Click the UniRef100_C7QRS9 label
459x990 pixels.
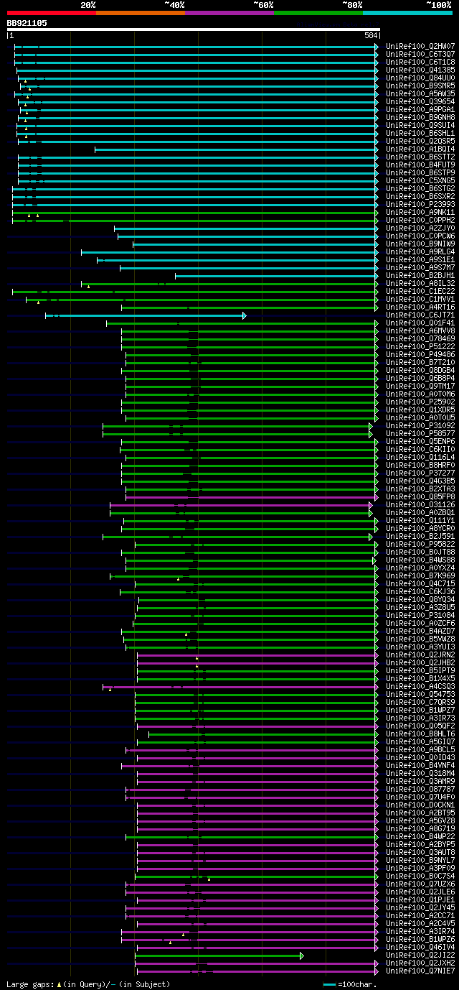coord(420,703)
